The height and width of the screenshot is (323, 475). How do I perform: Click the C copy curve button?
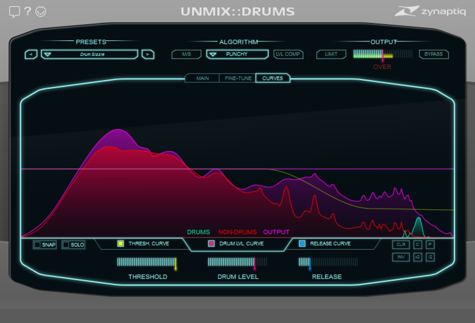coord(417,245)
